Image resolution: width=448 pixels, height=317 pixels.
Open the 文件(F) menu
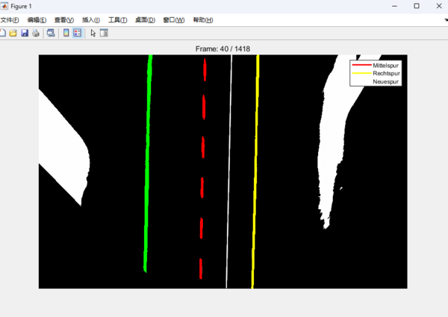point(10,19)
